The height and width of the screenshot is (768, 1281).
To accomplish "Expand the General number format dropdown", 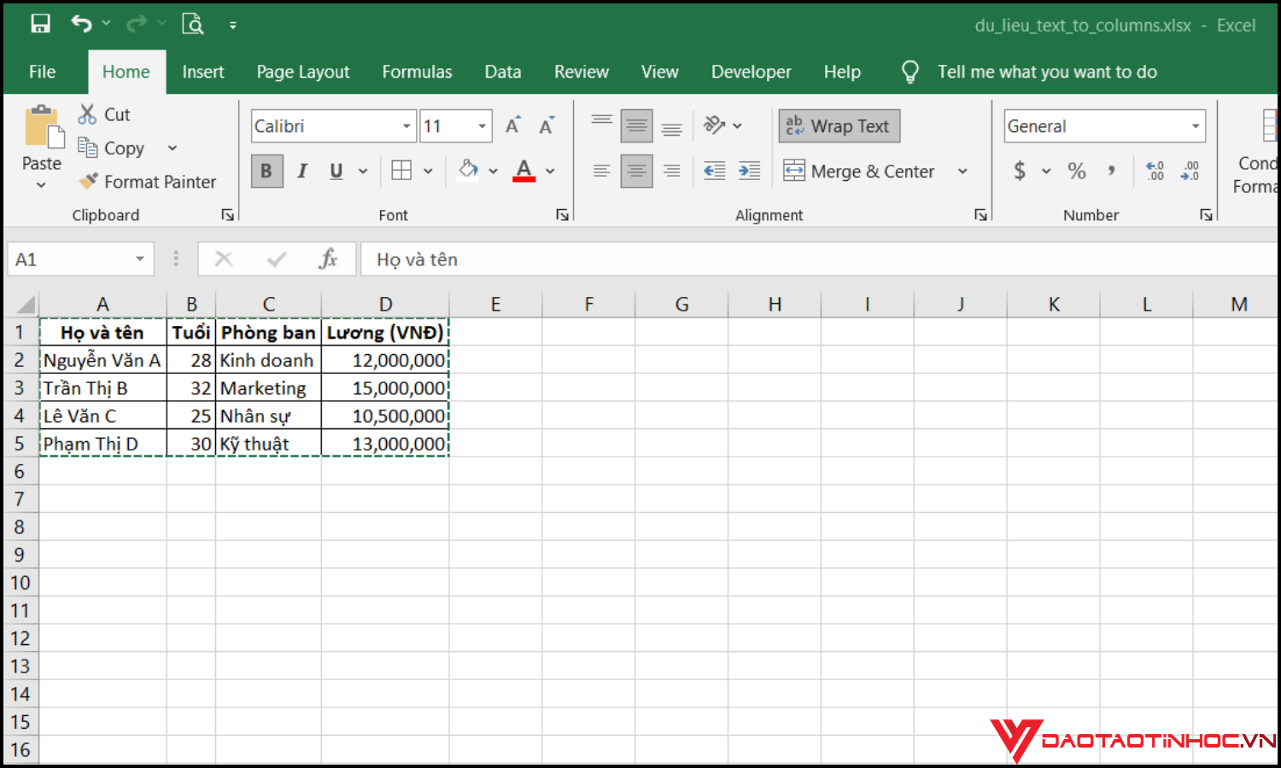I will pyautogui.click(x=1196, y=126).
